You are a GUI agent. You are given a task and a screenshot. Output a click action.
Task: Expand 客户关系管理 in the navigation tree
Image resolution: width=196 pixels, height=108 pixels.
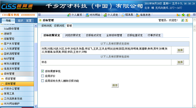(x=11, y=44)
